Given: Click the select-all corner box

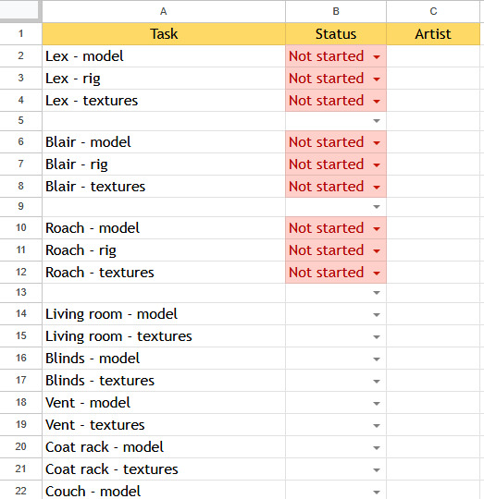Looking at the screenshot, I should [x=19, y=10].
